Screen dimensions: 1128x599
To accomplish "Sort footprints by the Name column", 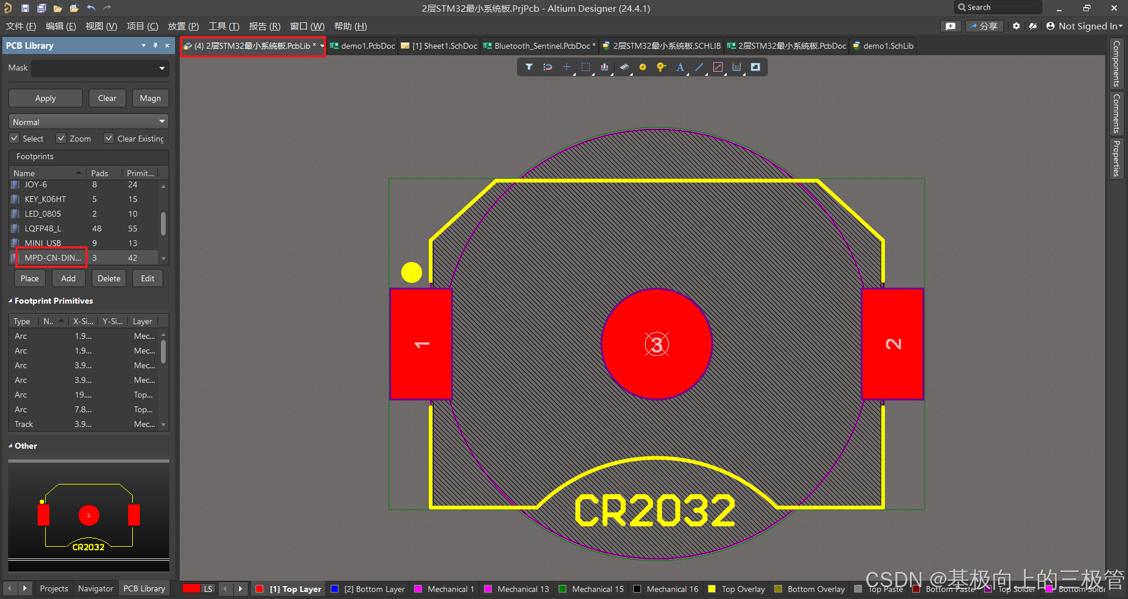I will coord(47,173).
